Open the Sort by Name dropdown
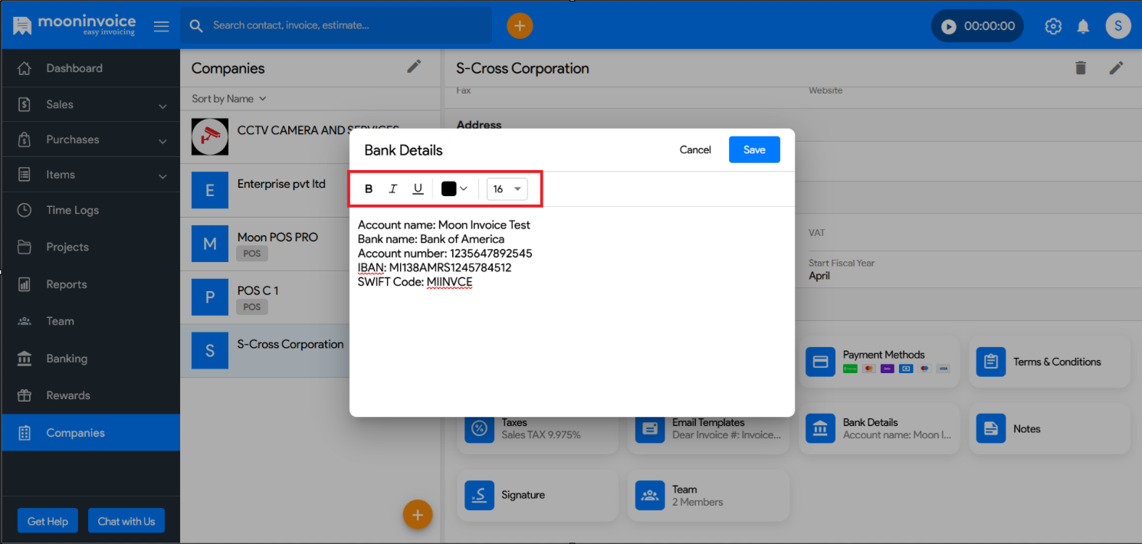This screenshot has height=544, width=1142. pyautogui.click(x=228, y=99)
